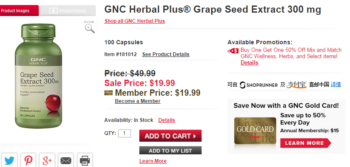This screenshot has width=350, height=167.
Task: Click Become a Member link
Action: click(x=138, y=101)
